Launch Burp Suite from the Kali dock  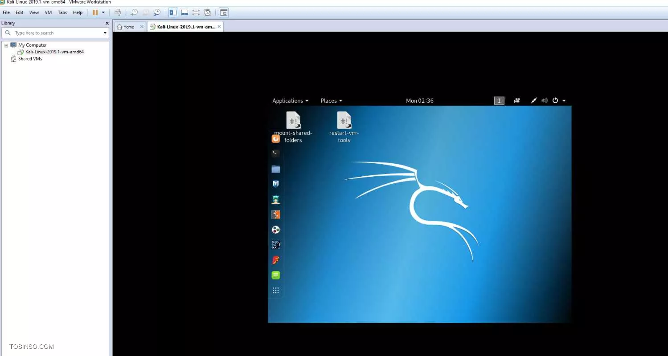[x=276, y=214]
